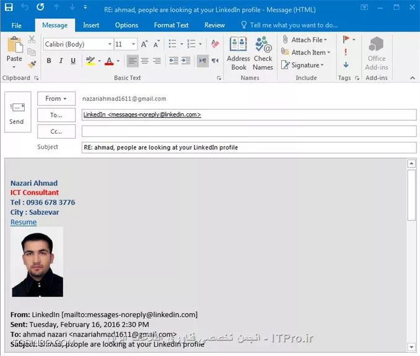Shrink font size with small A
The width and height of the screenshot is (420, 356).
click(157, 44)
